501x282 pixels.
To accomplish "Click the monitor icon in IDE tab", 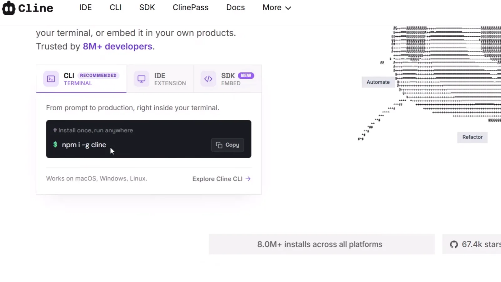I will coord(142,79).
